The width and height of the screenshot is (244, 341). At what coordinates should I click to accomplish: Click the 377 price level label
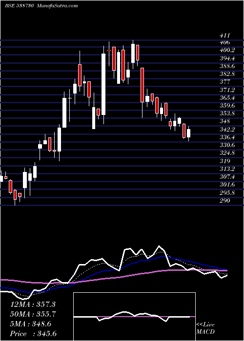[225, 82]
